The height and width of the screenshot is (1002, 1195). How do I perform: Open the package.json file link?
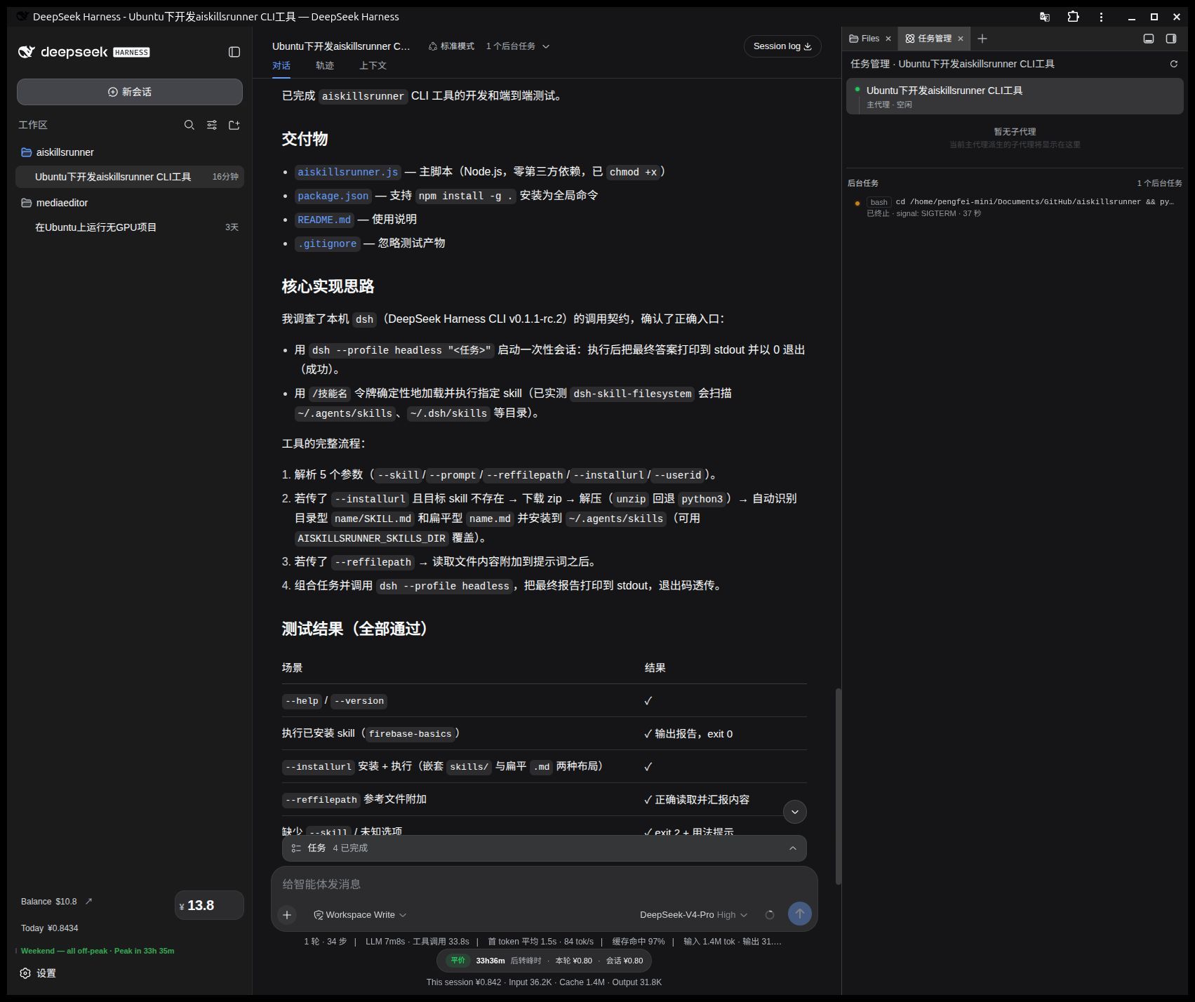coord(333,196)
